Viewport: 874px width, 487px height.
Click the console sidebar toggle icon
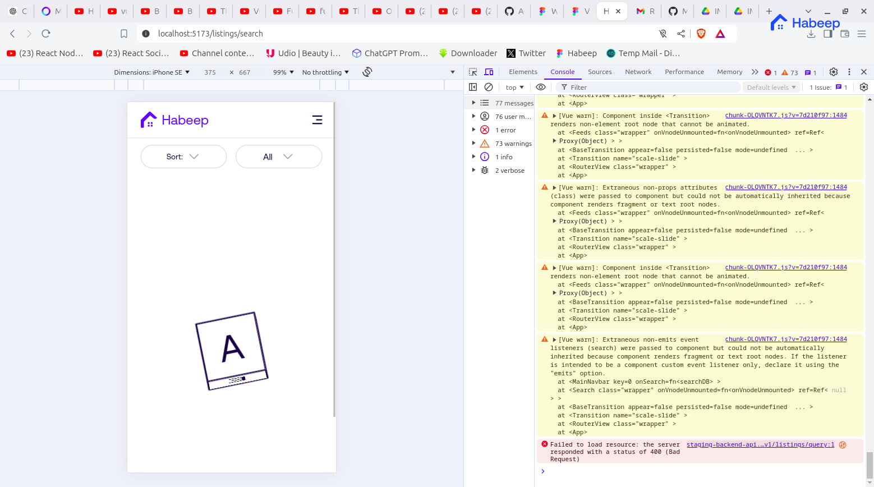tap(473, 87)
